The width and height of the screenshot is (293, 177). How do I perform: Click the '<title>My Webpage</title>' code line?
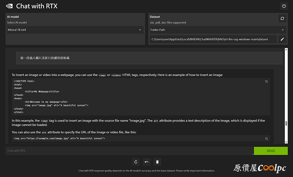pos(42,91)
